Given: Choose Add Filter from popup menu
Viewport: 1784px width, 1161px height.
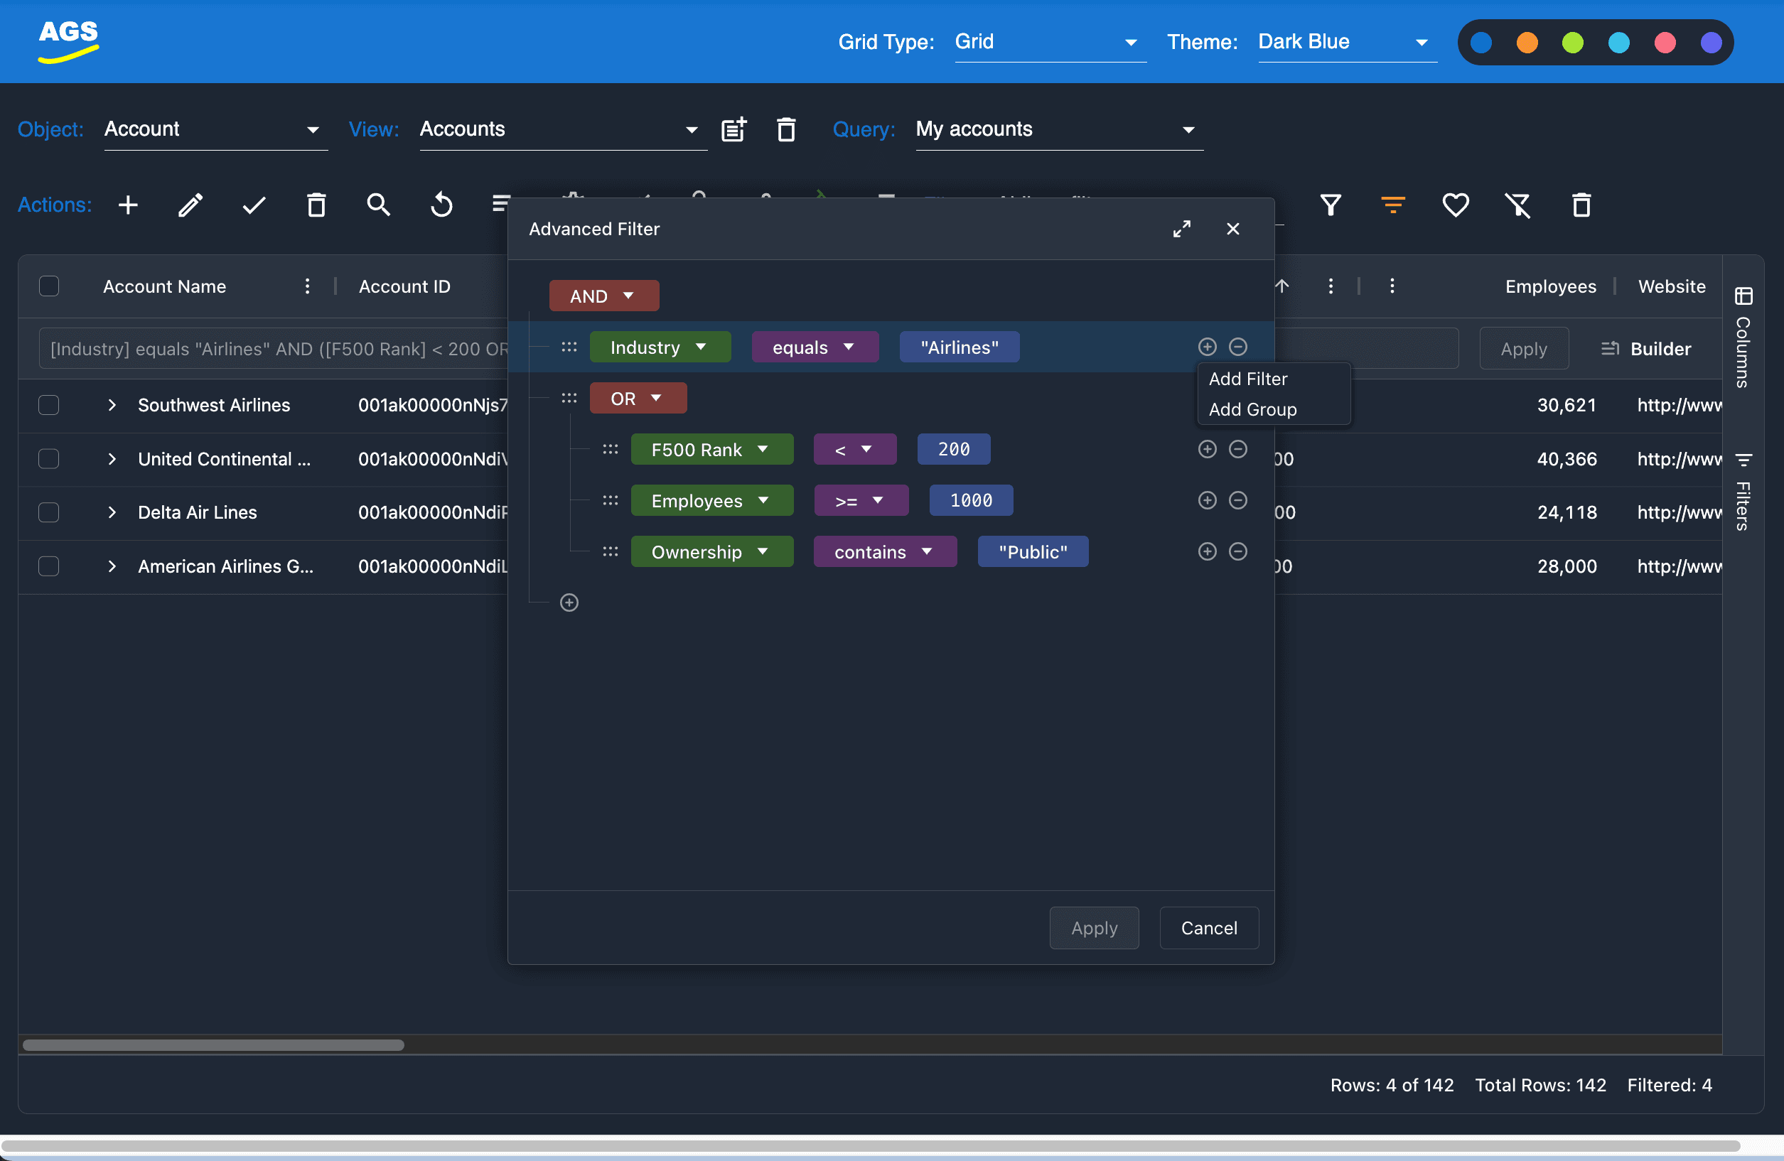Looking at the screenshot, I should (x=1247, y=379).
